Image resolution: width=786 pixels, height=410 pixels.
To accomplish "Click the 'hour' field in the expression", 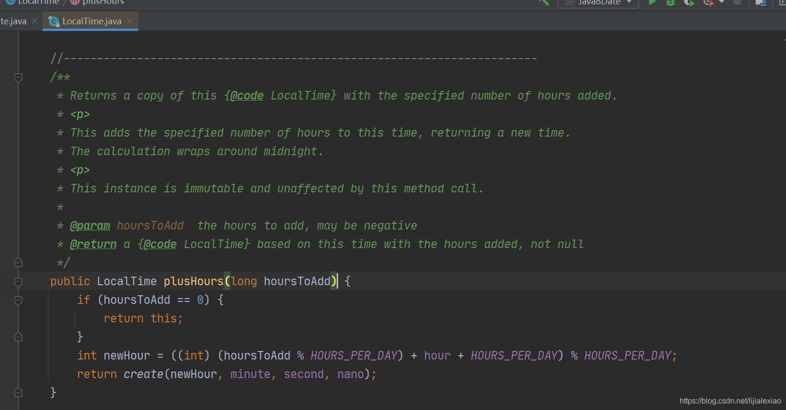I will click(437, 356).
